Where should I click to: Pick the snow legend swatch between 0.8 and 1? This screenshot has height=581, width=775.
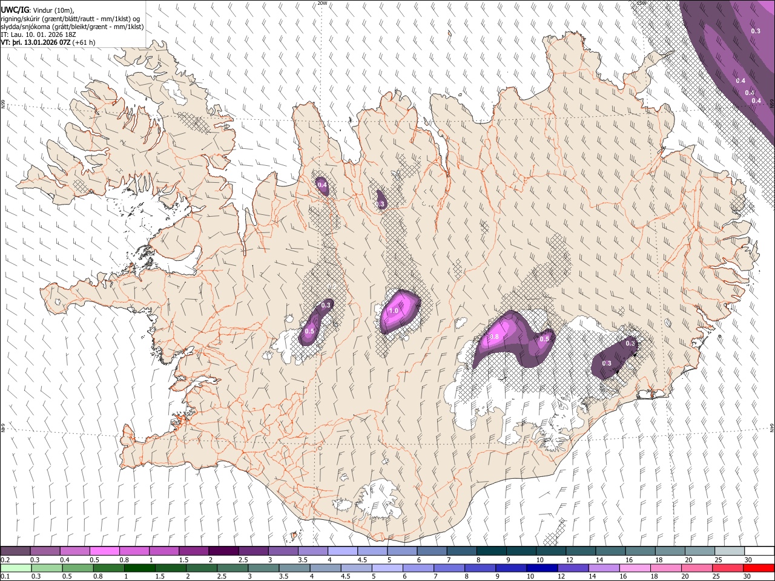click(x=134, y=551)
